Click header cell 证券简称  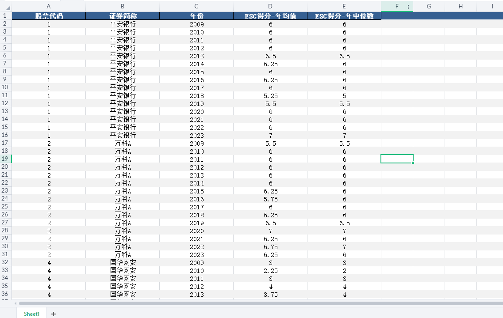(123, 16)
